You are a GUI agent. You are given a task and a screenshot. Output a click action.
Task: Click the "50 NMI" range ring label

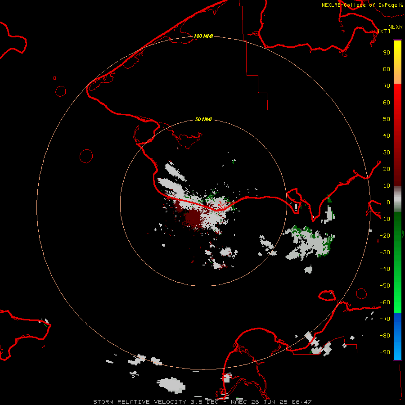(x=203, y=119)
